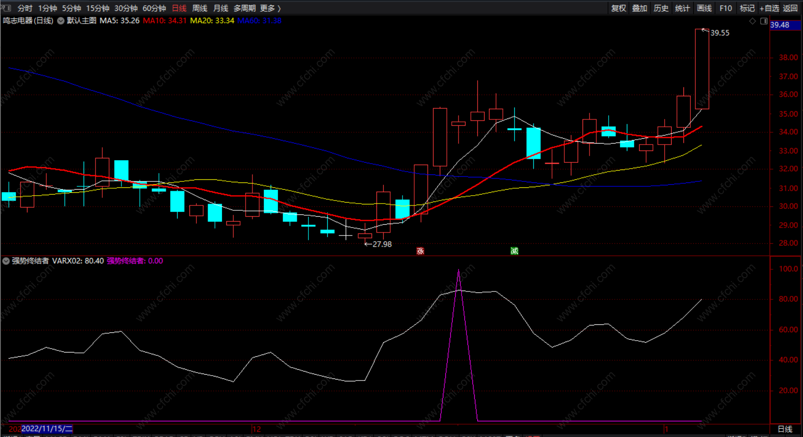Click the 叠加 overlay button

coord(640,8)
